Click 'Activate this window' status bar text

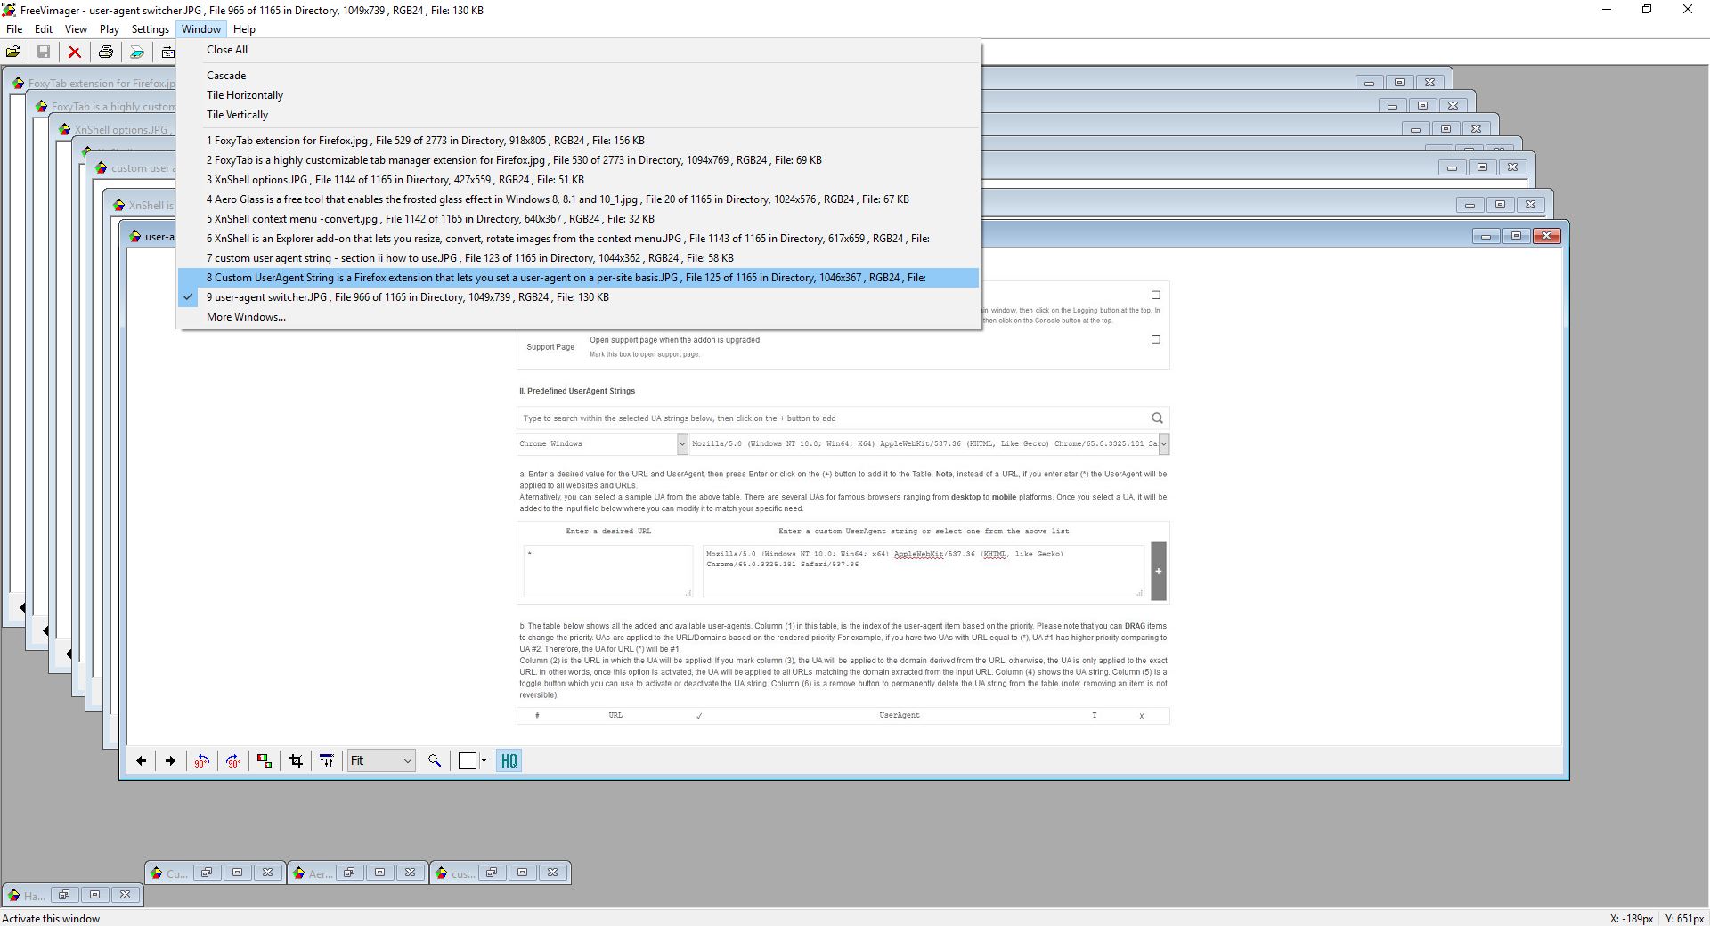point(52,919)
